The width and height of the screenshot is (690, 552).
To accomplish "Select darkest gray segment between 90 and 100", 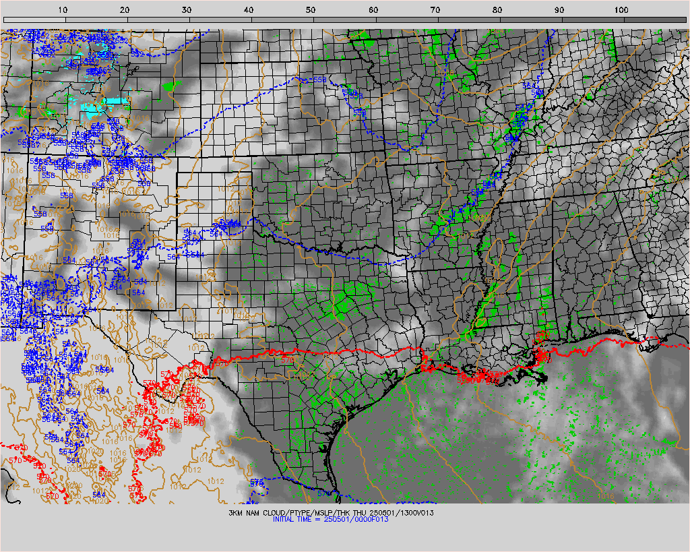I will pos(593,20).
